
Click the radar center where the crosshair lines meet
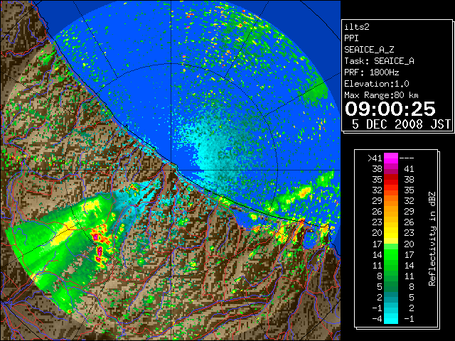[171, 170]
